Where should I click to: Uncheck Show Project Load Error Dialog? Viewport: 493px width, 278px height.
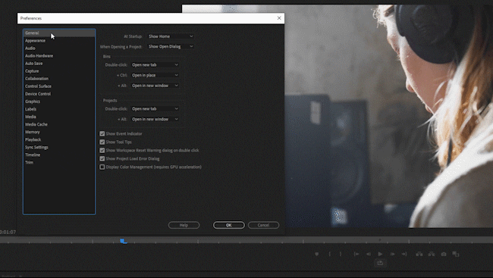coord(102,159)
